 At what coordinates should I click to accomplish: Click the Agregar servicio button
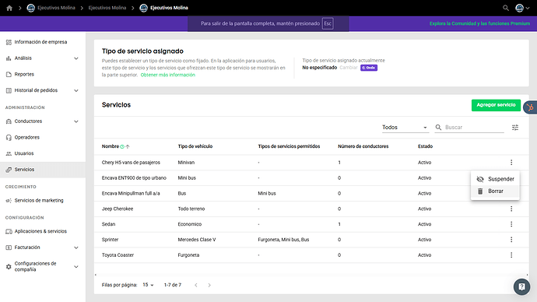coord(496,105)
